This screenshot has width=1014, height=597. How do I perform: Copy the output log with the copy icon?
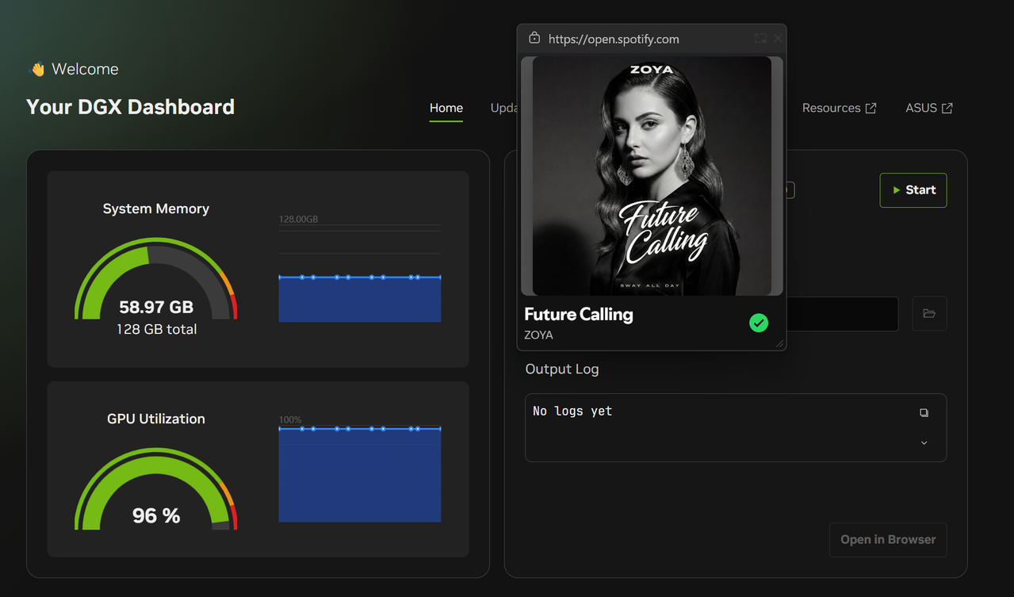click(924, 412)
